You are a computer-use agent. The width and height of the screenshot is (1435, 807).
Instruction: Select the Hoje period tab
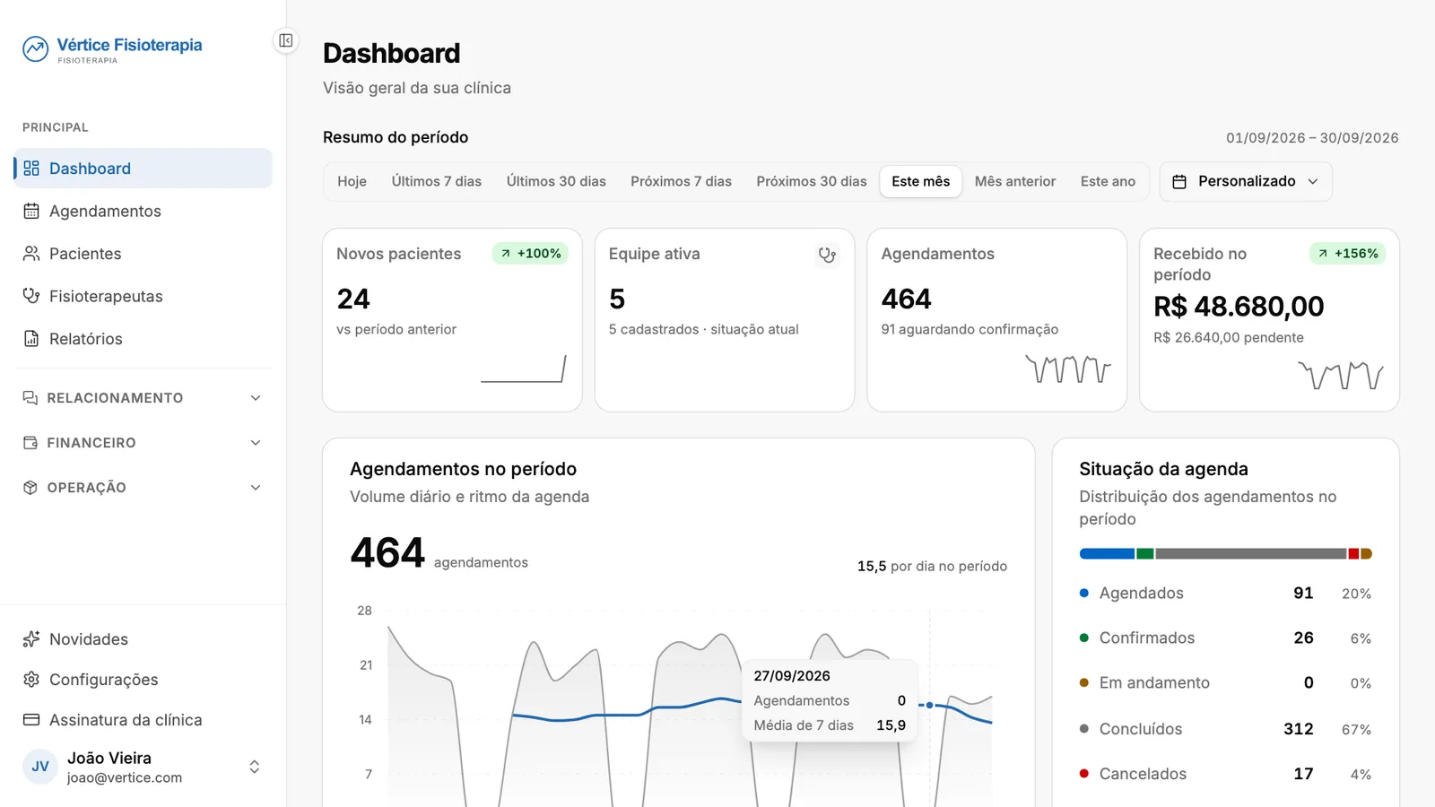click(x=352, y=182)
